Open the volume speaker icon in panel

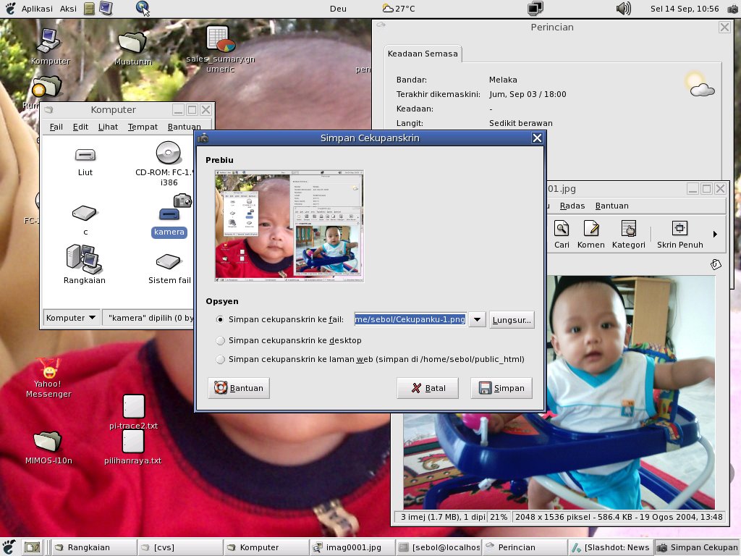623,9
